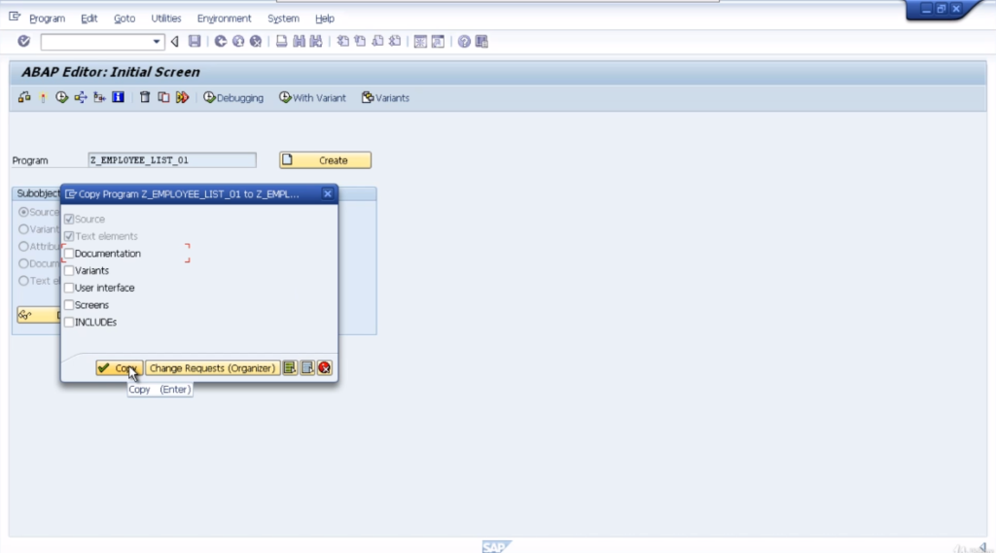Select the Source radio button under Subobjects

[23, 212]
